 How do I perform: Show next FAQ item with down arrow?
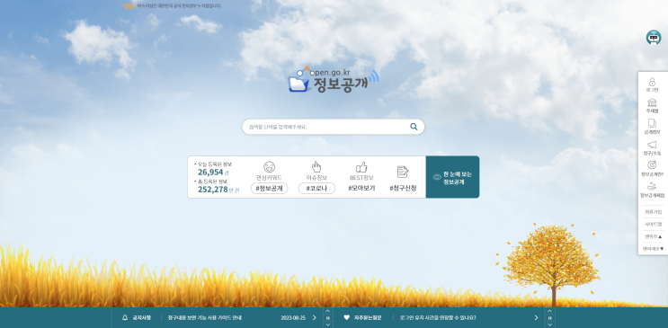(549, 324)
